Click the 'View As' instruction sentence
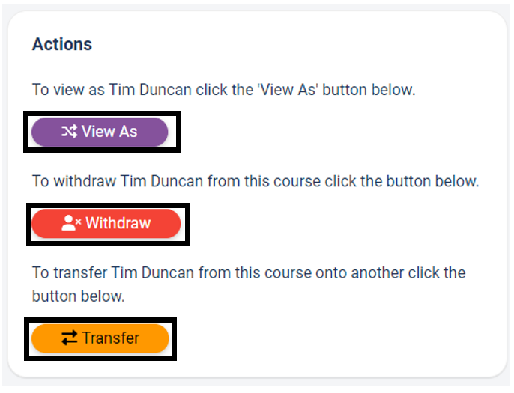The height and width of the screenshot is (393, 514). (x=223, y=90)
